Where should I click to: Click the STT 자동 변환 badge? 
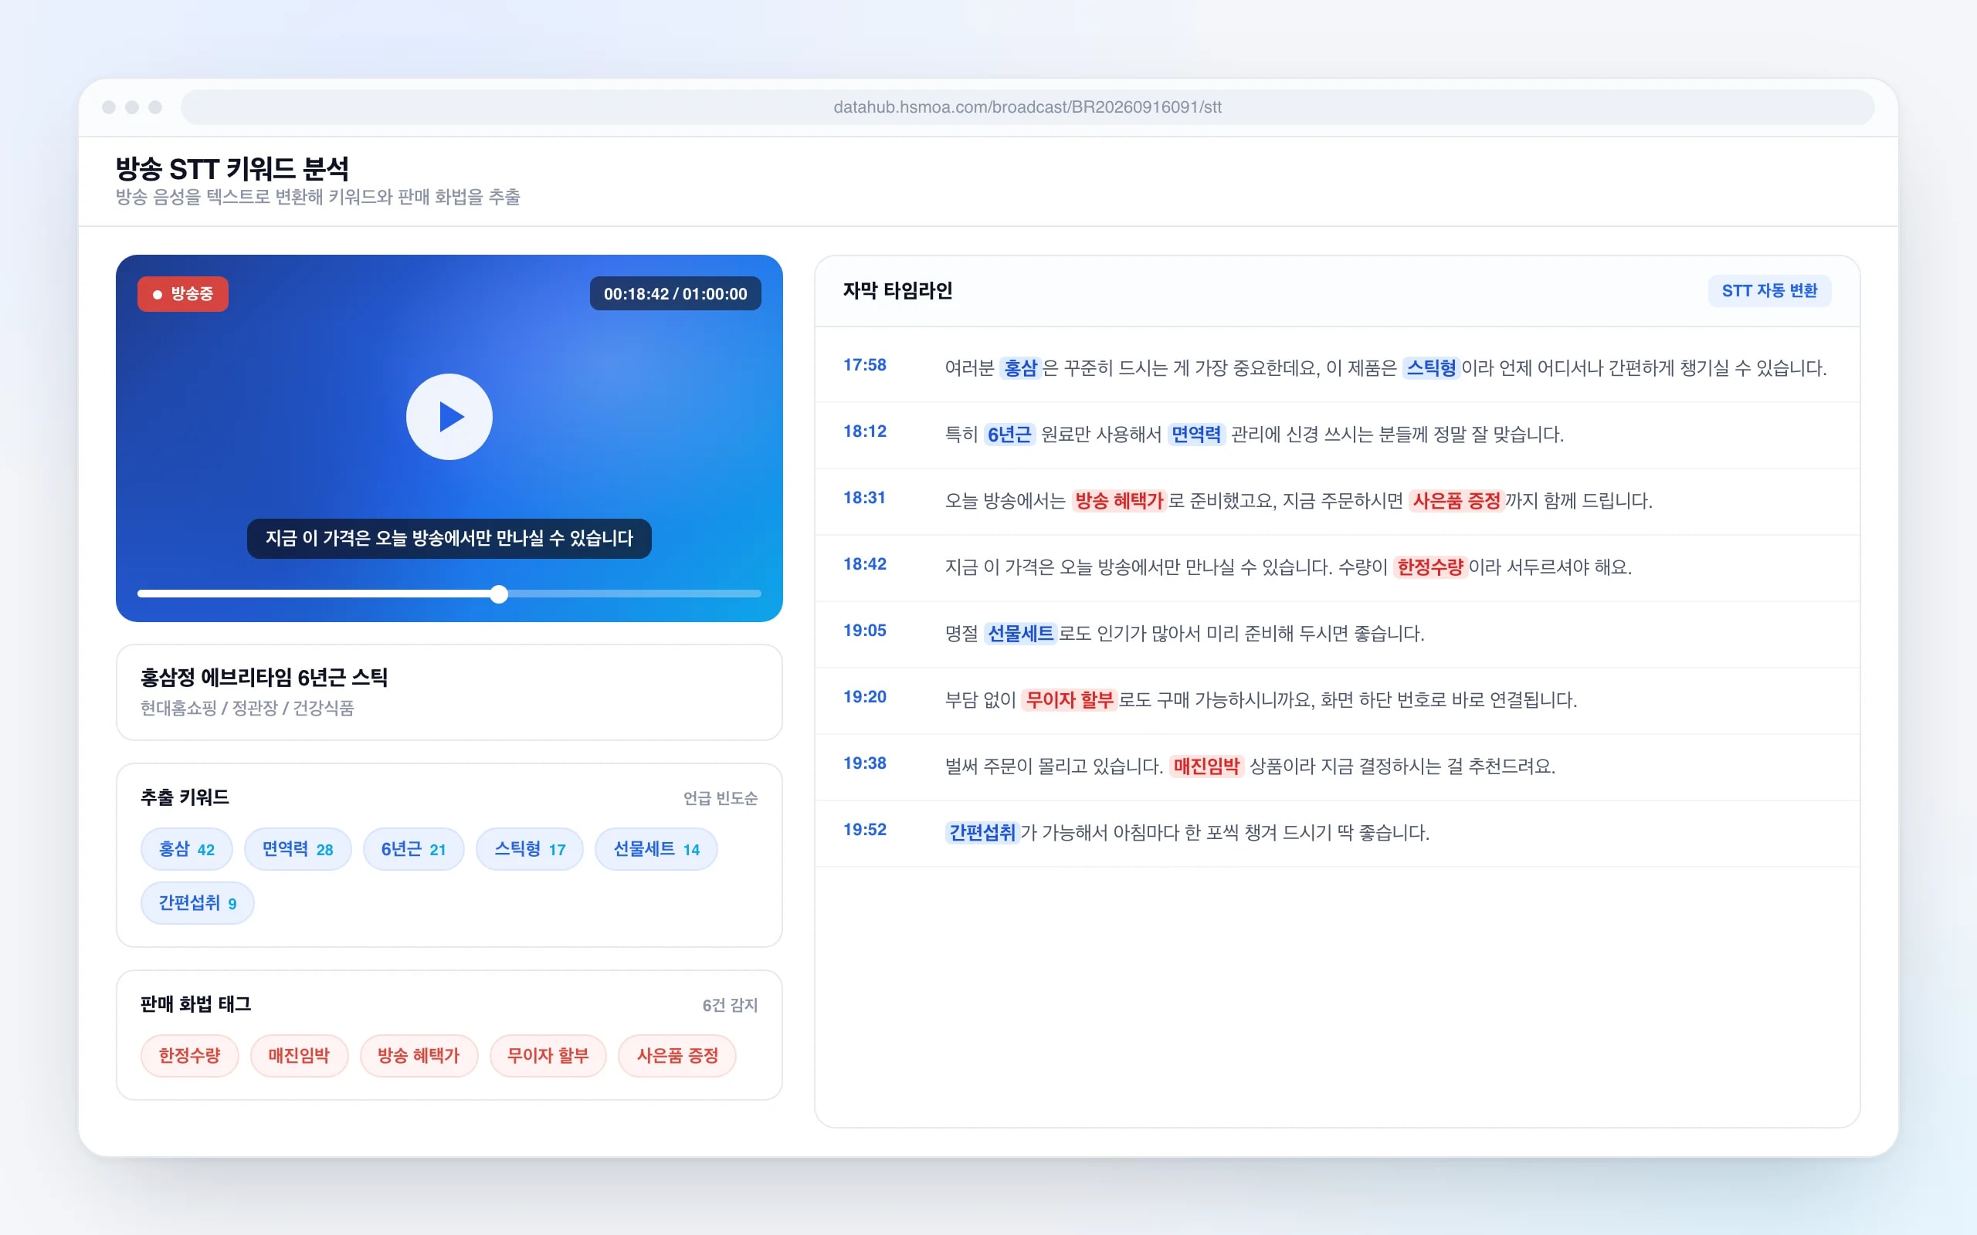(x=1768, y=291)
